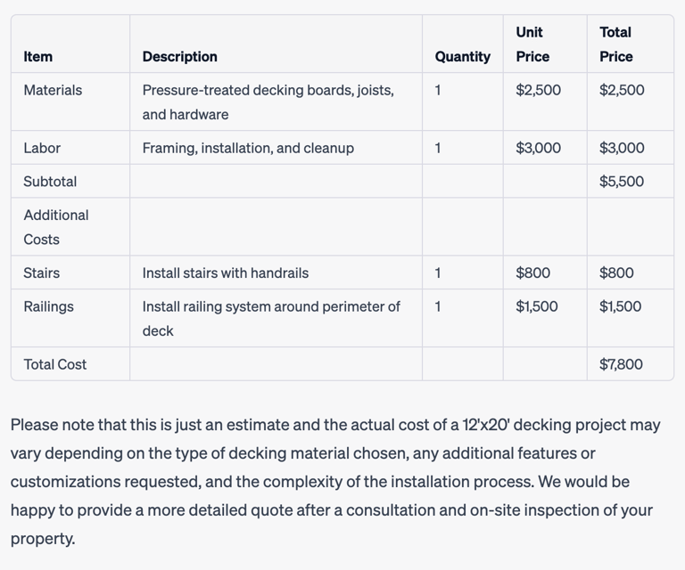This screenshot has height=570, width=685.
Task: Select the Materials row label
Action: point(53,90)
